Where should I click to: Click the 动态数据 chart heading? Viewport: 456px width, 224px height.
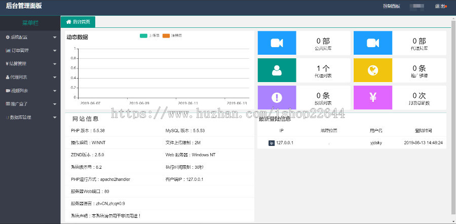(77, 37)
